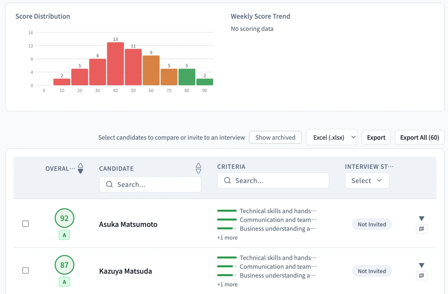Focus the Candidate search field
This screenshot has height=294, width=448.
[150, 184]
